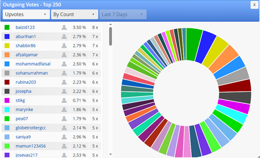Open the Upvotes vote type dropdown
This screenshot has width=260, height=158.
click(26, 15)
